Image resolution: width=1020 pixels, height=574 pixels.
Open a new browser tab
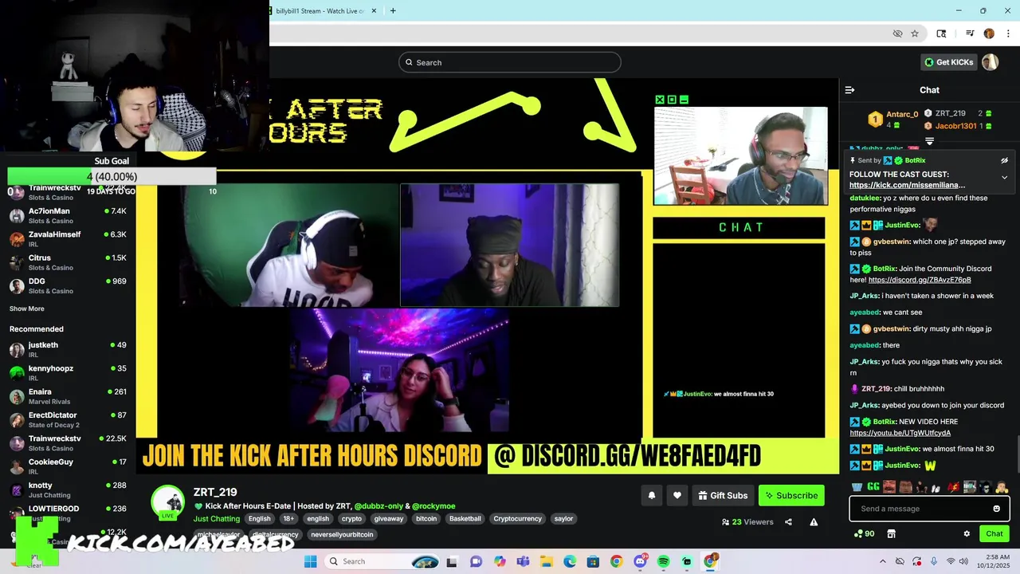pos(393,11)
